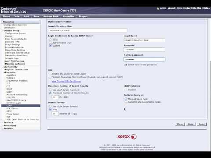Open Date and Time settings
211x158 pixels.
coord(12,42)
